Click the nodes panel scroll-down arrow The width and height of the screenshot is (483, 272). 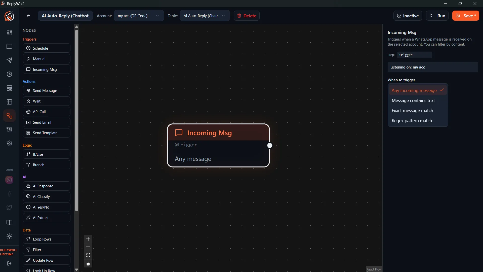point(76,269)
